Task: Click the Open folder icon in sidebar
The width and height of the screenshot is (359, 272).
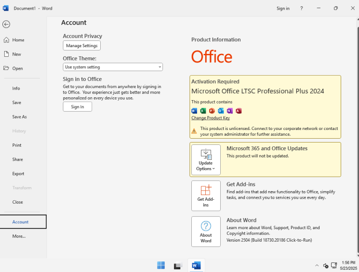Action: click(x=6, y=68)
